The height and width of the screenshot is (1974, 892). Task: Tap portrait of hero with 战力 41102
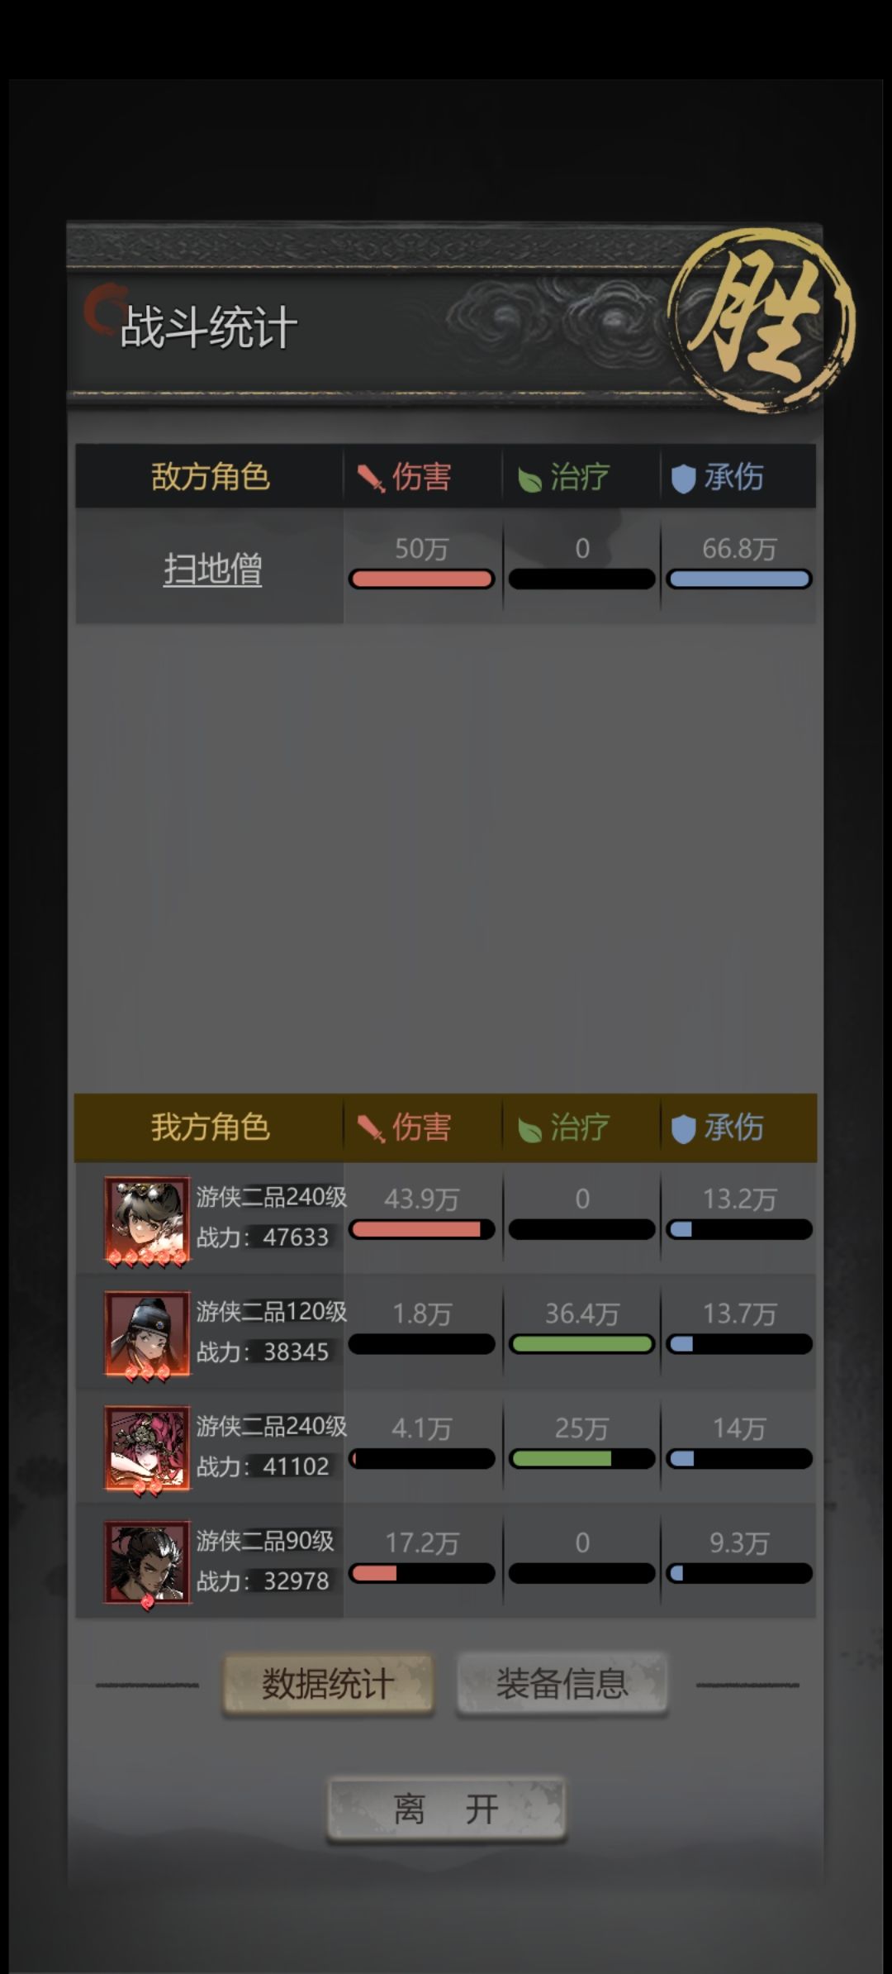click(147, 1449)
